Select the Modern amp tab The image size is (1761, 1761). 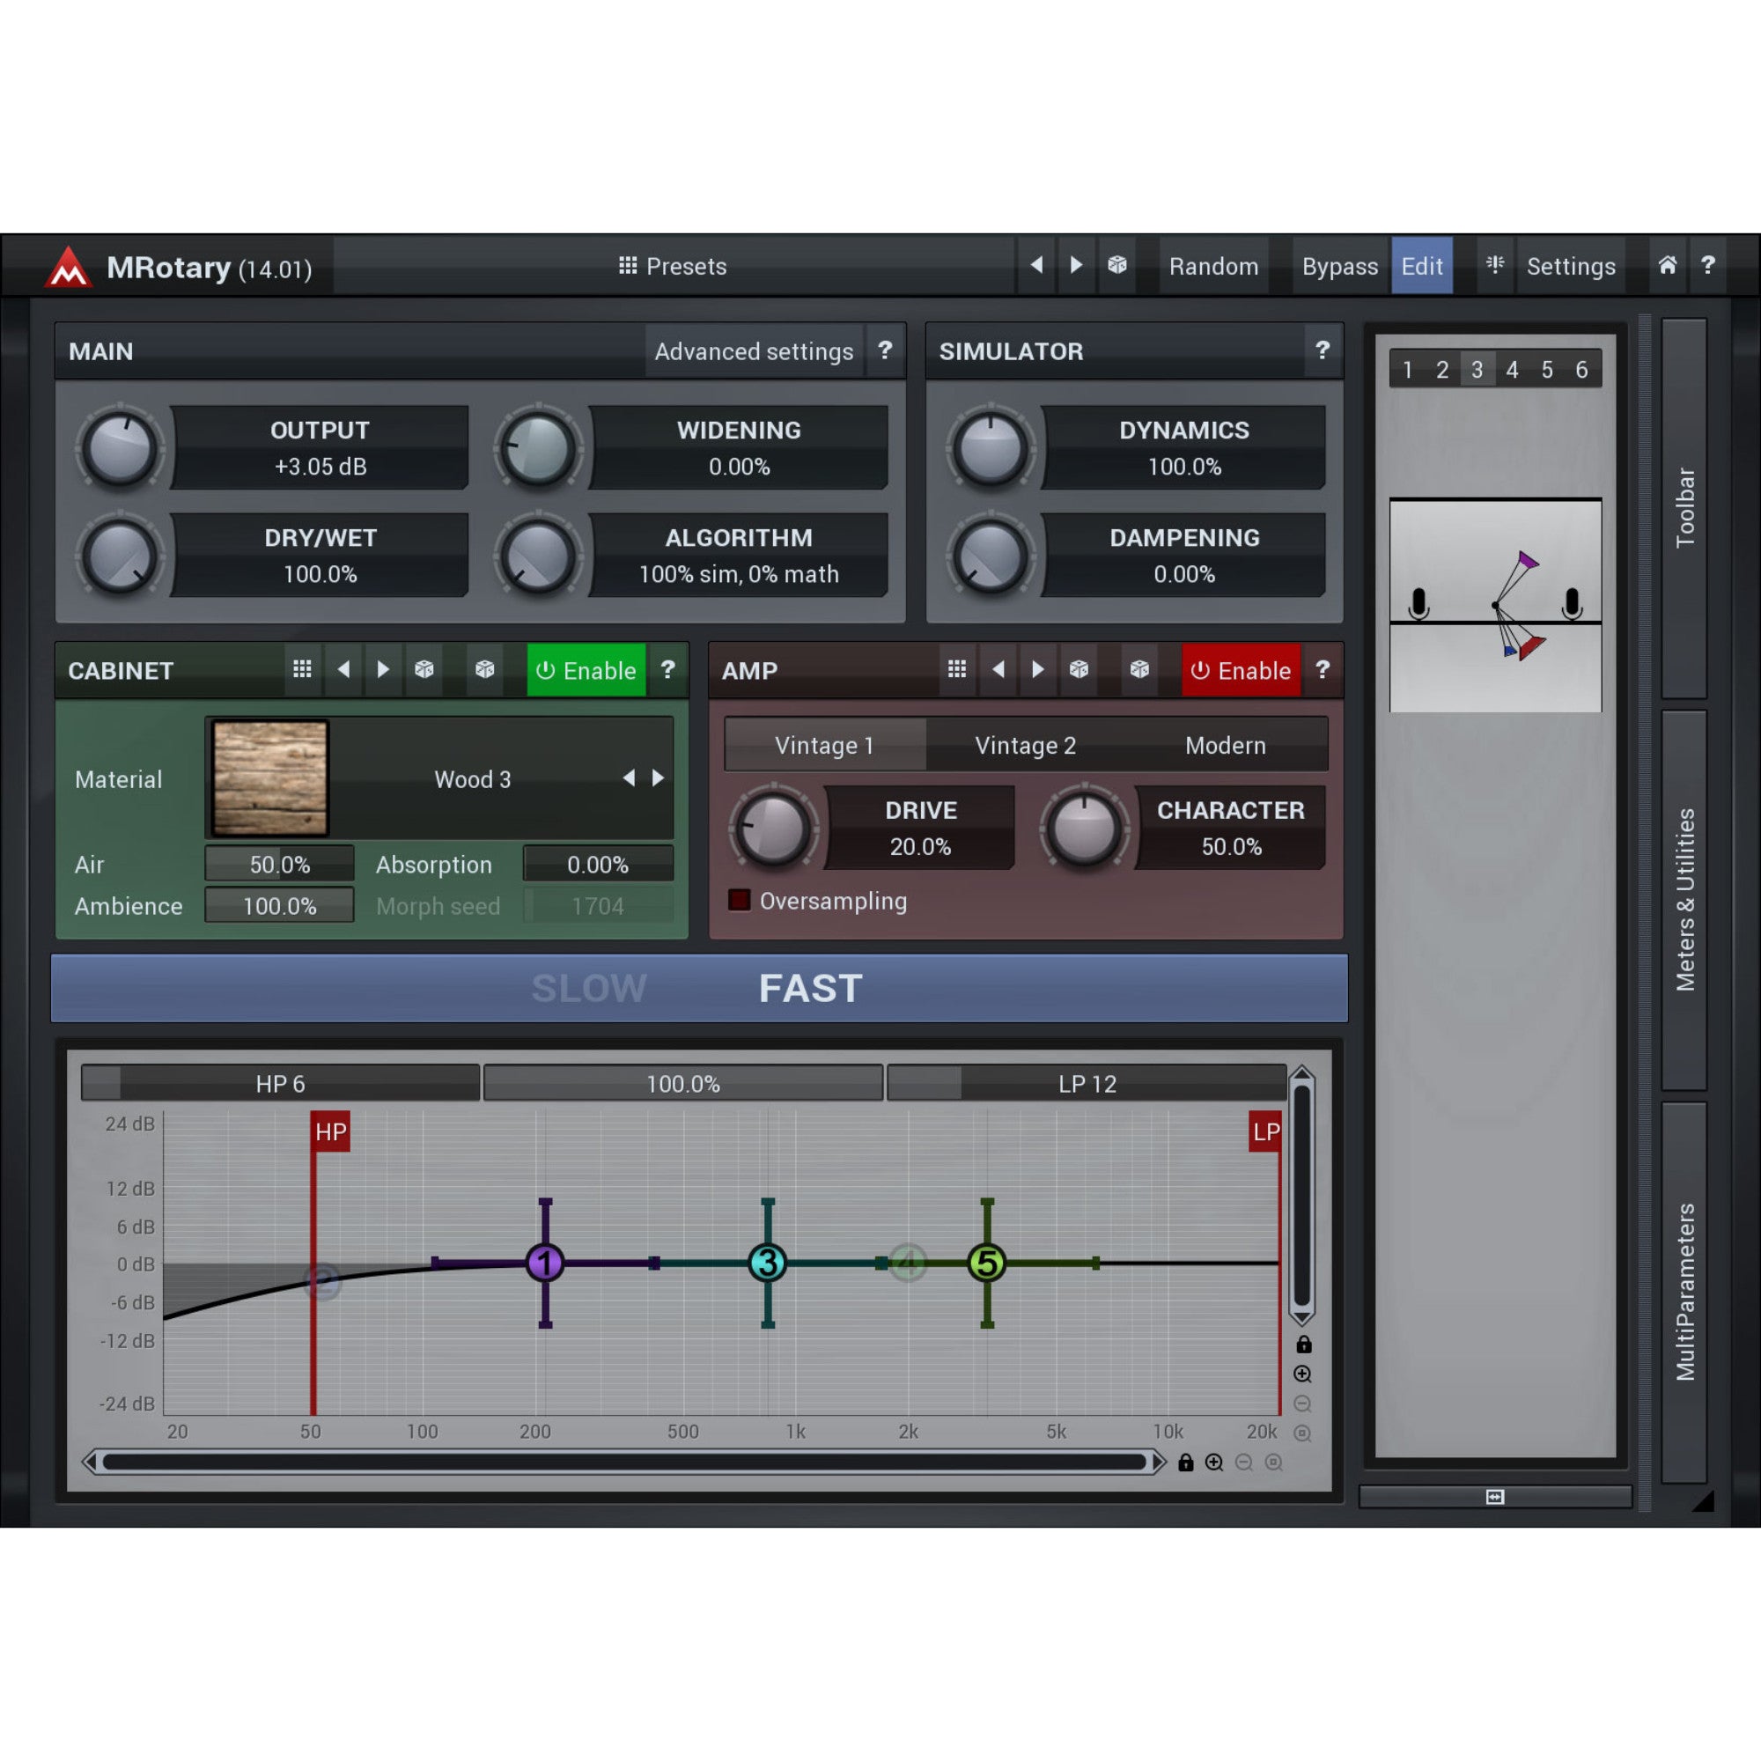[1225, 745]
